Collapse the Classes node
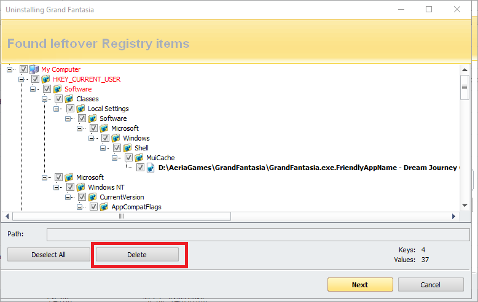Viewport: 478px width, 302px height. [44, 99]
